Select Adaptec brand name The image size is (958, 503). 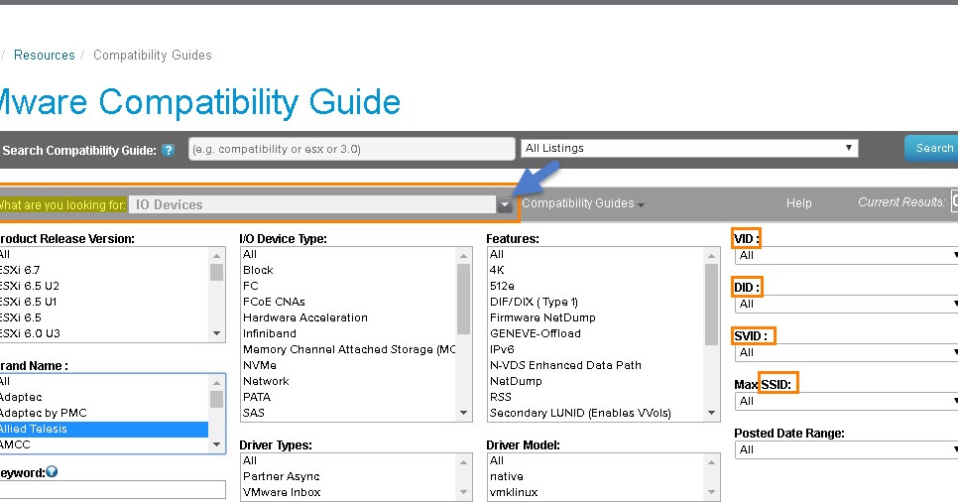[x=22, y=397]
